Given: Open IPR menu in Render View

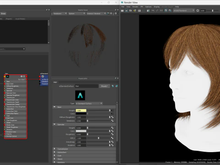Looking at the screenshot, I should (x=142, y=7).
